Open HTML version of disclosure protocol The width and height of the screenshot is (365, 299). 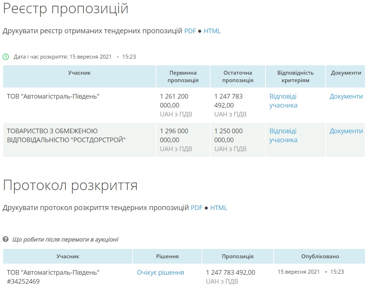(218, 208)
